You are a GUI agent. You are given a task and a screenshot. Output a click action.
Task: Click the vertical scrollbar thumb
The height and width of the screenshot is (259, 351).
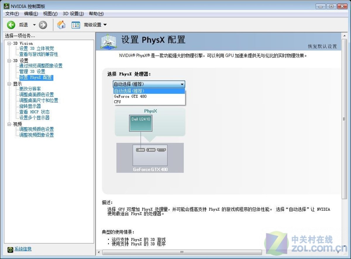click(x=344, y=119)
